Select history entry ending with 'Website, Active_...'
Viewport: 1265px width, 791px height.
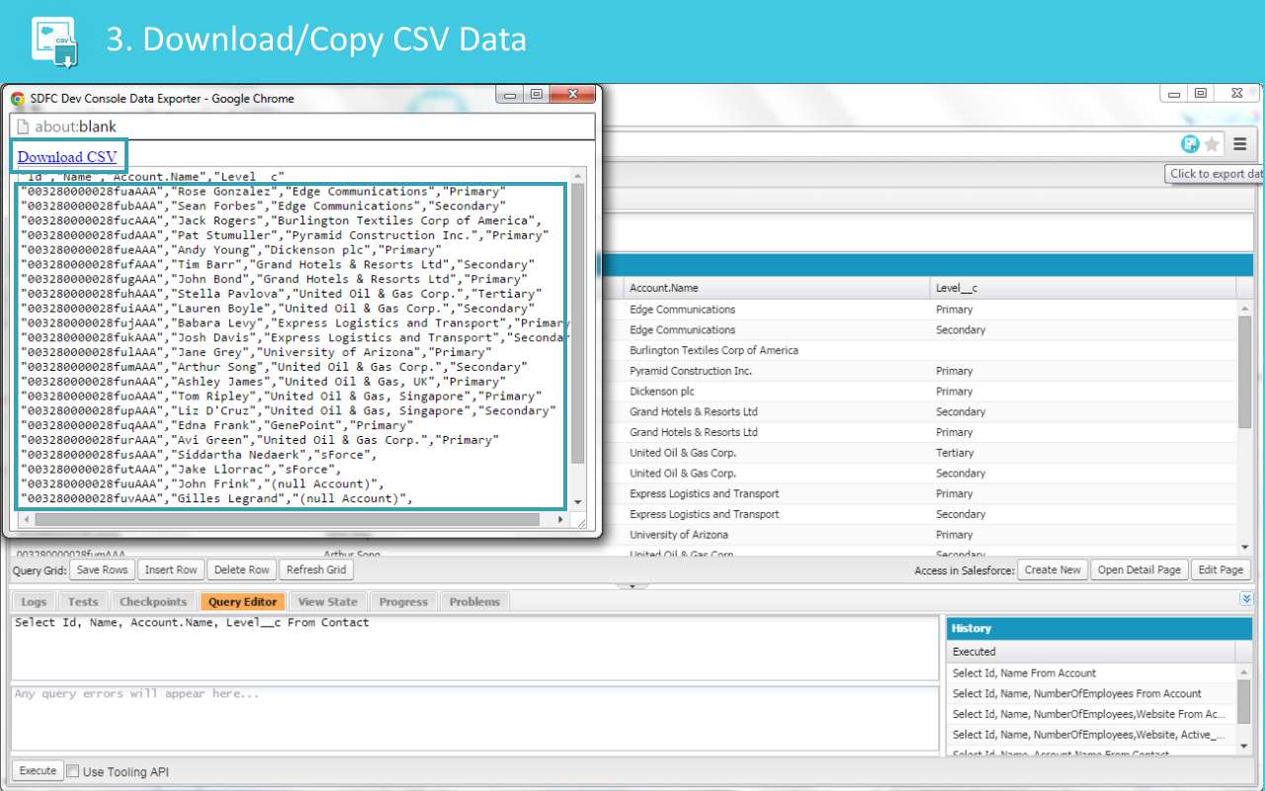[1092, 735]
